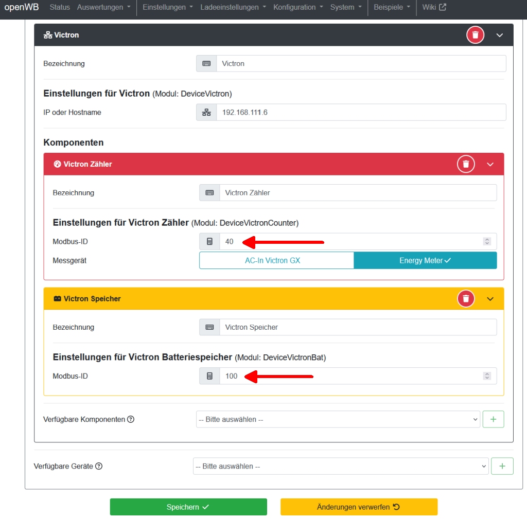This screenshot has width=527, height=519.
Task: Click calculator icon beside Modbus-ID 40
Action: coord(209,242)
